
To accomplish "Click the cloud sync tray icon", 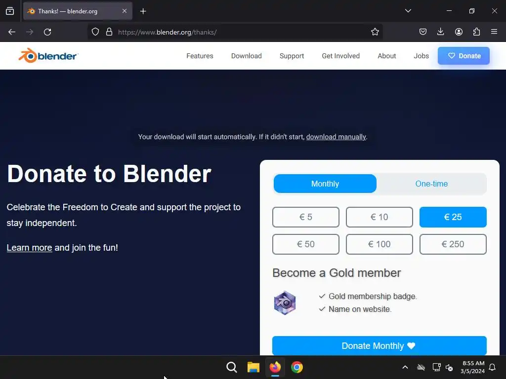I will click(x=421, y=367).
